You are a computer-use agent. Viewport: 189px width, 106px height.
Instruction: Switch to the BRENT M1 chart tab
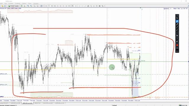pyautogui.click(x=38, y=103)
